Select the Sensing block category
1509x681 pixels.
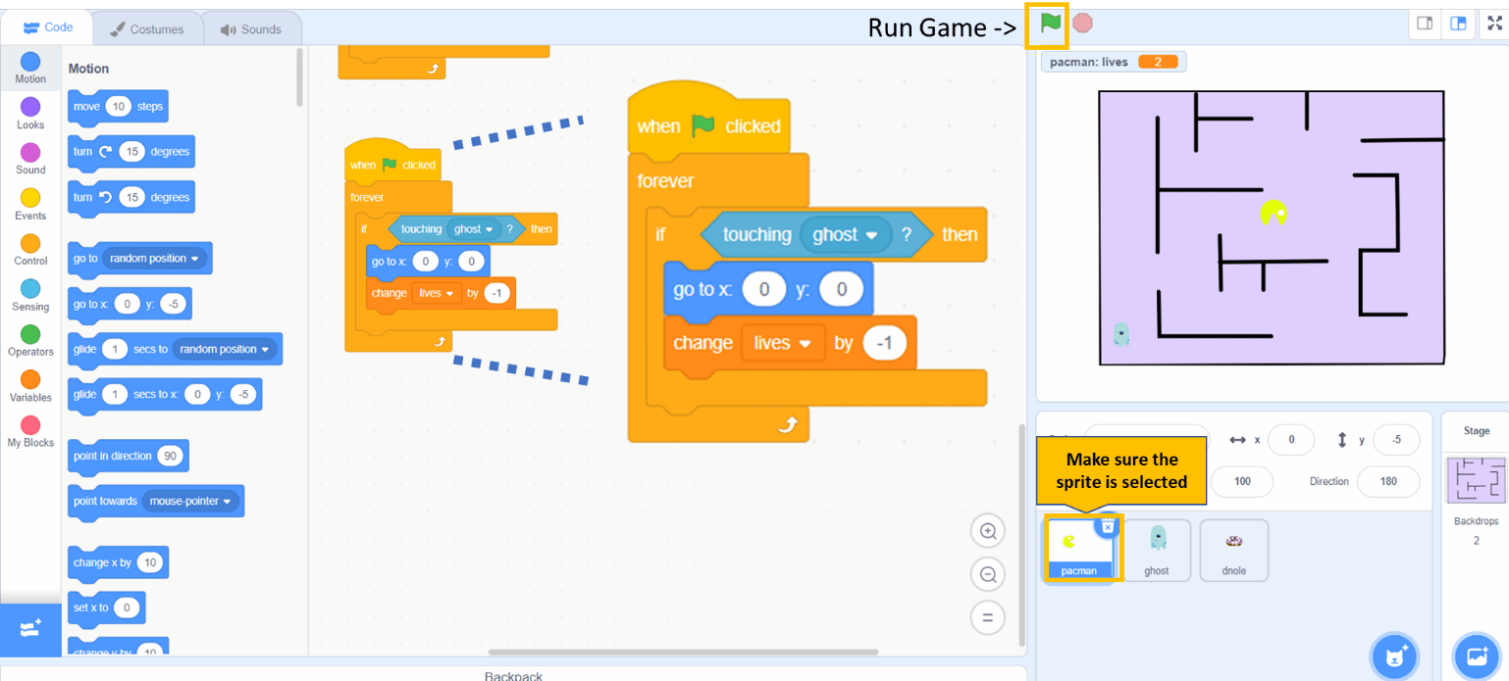click(x=30, y=295)
